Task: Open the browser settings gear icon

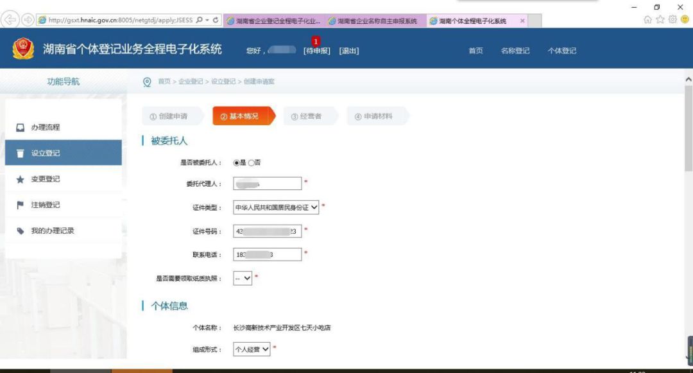Action: [x=672, y=19]
